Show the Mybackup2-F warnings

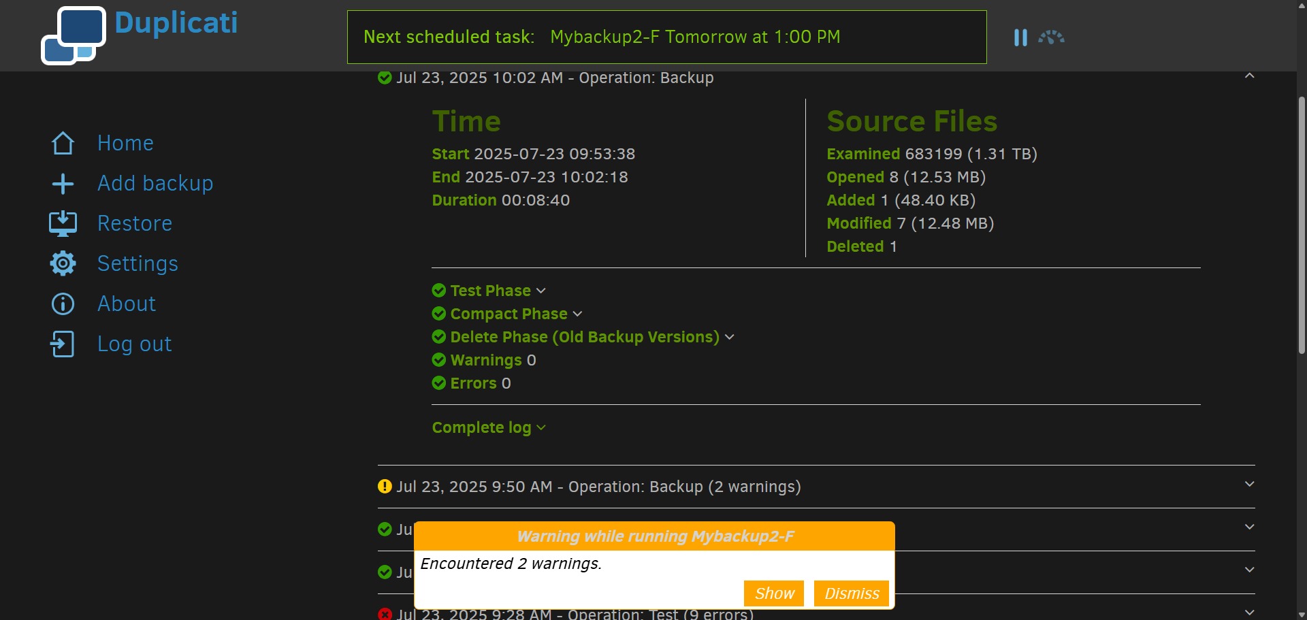click(774, 593)
